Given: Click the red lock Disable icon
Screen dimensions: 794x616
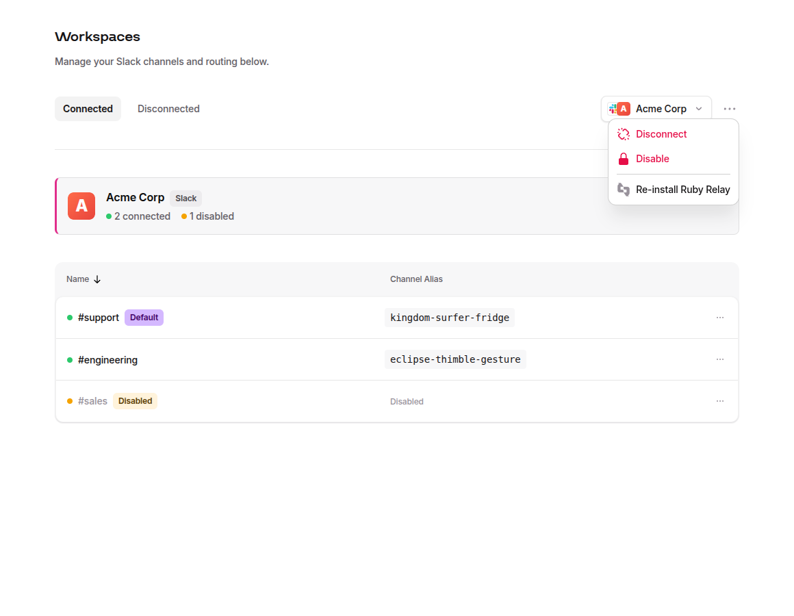Looking at the screenshot, I should click(624, 159).
